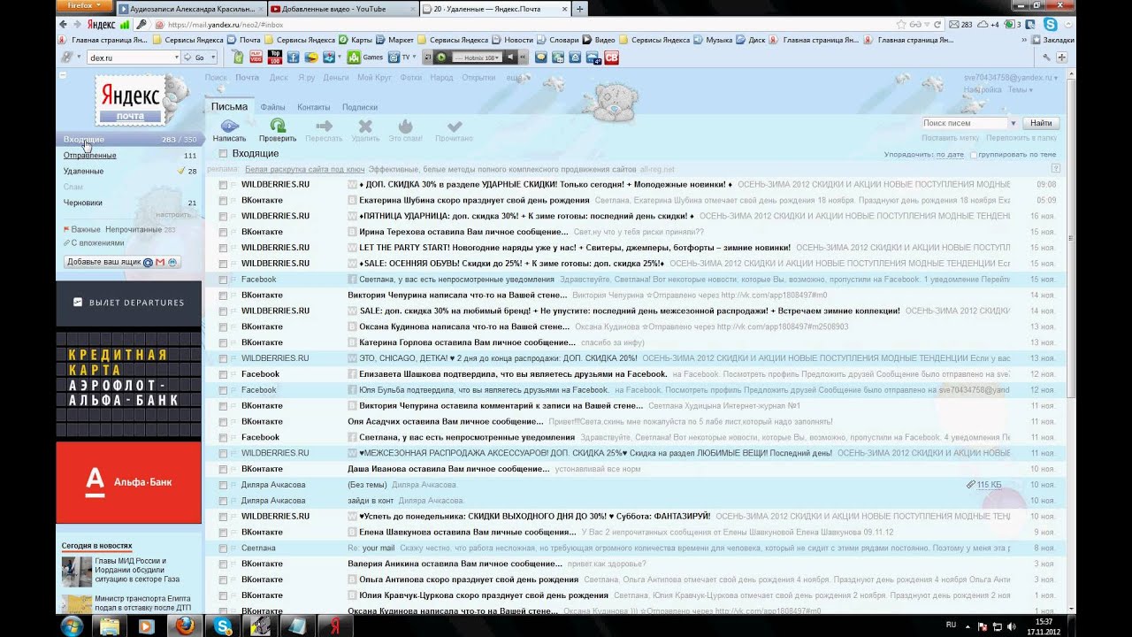The height and width of the screenshot is (637, 1132).
Task: Click the weather cloud +4 icon
Action: [x=988, y=25]
